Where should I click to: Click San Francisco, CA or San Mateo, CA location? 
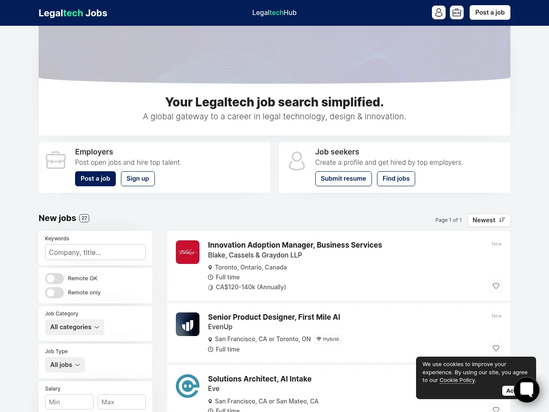point(267,401)
